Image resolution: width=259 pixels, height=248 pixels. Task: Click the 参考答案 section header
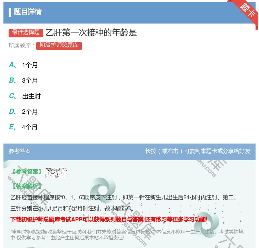tap(20, 151)
